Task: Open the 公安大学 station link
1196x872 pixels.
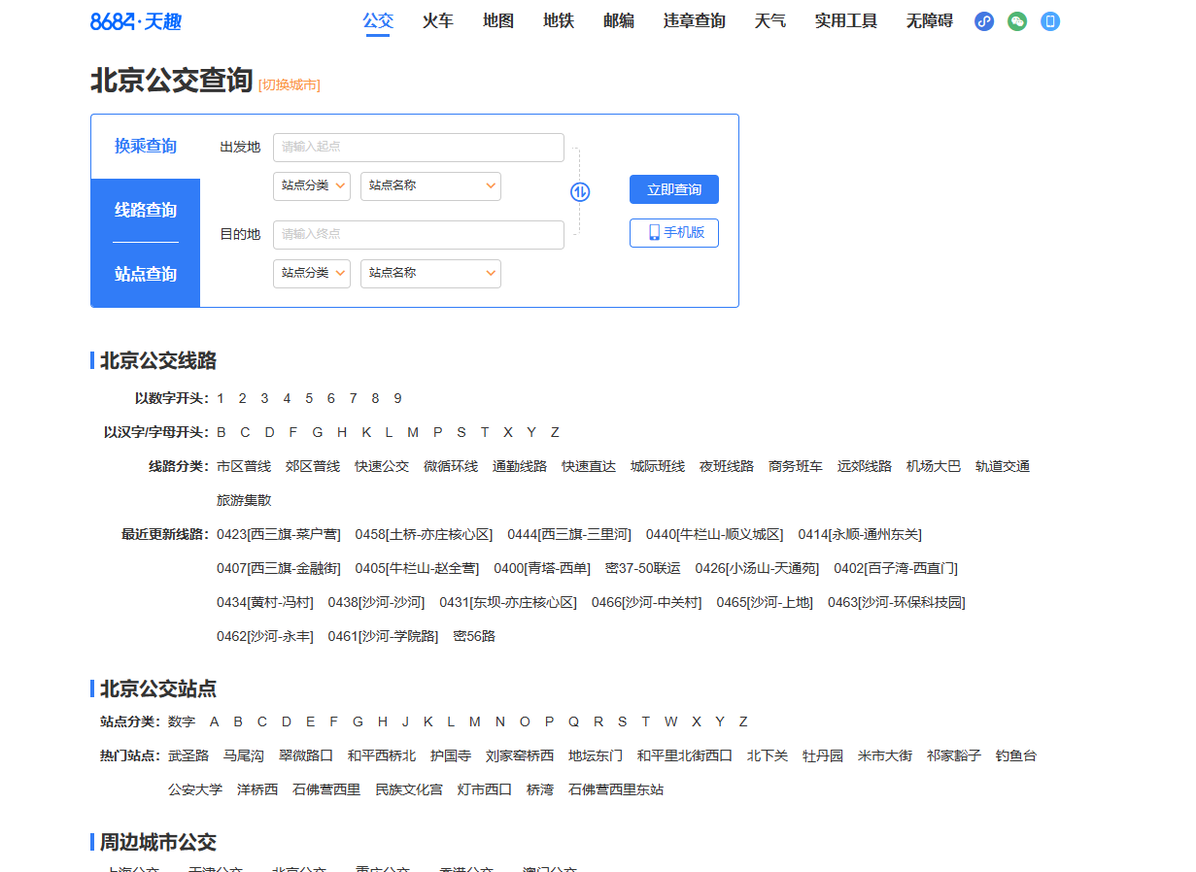Action: point(195,789)
